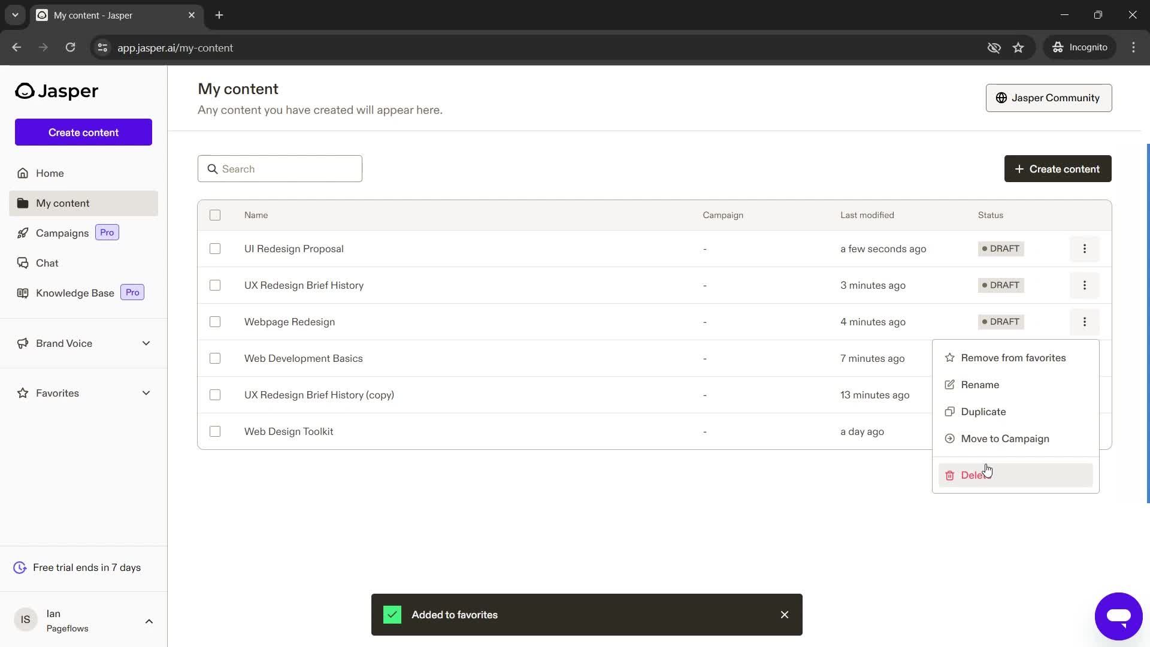The image size is (1150, 647).
Task: Click the Jasper home logo icon
Action: coord(23,90)
